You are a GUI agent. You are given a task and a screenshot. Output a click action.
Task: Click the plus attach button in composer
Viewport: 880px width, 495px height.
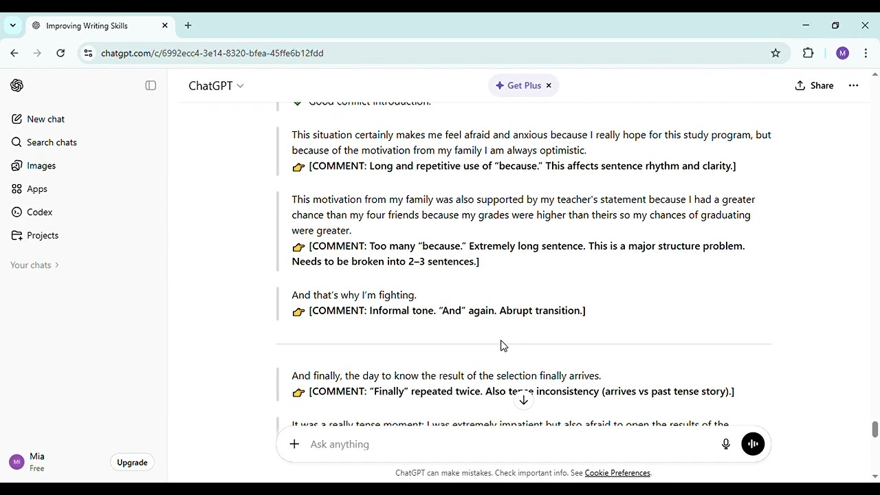[294, 444]
